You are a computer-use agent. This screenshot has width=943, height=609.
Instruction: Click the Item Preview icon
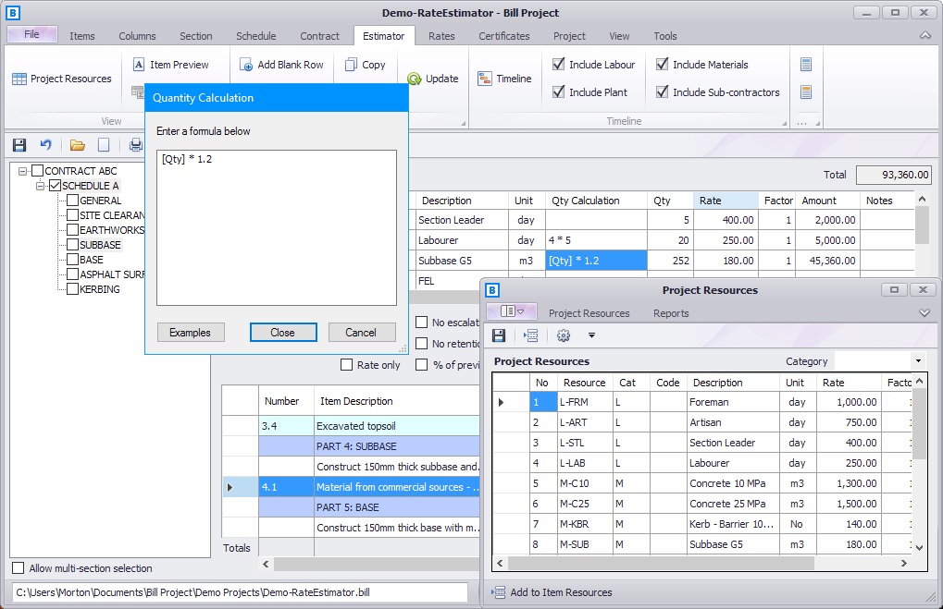(139, 65)
